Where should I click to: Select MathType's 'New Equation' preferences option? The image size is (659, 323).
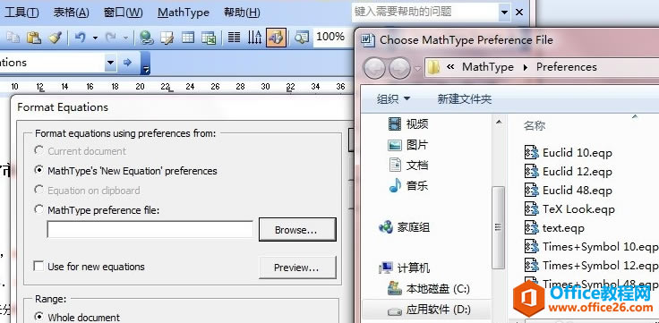(39, 170)
